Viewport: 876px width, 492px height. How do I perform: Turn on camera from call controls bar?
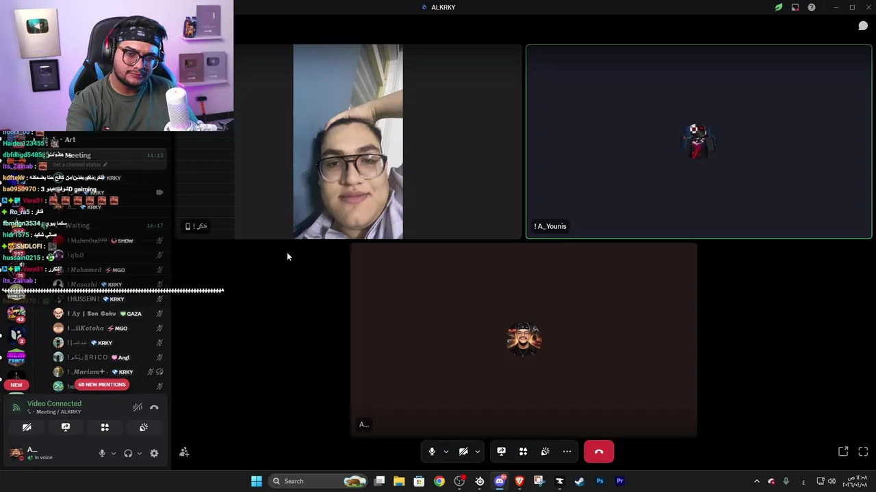coord(463,452)
